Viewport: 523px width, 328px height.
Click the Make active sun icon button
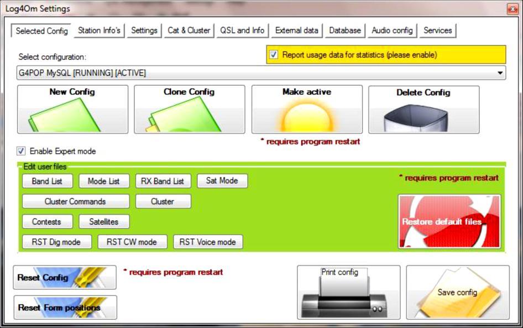pyautogui.click(x=307, y=110)
